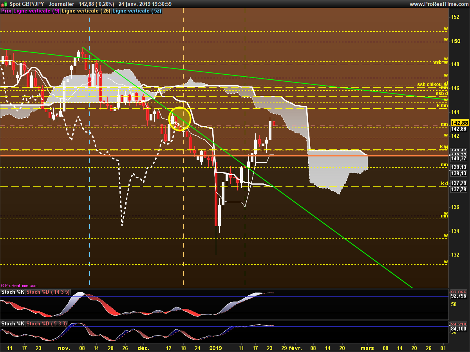
Task: Click the 84,100 stochastic value tag
Action: (459, 329)
